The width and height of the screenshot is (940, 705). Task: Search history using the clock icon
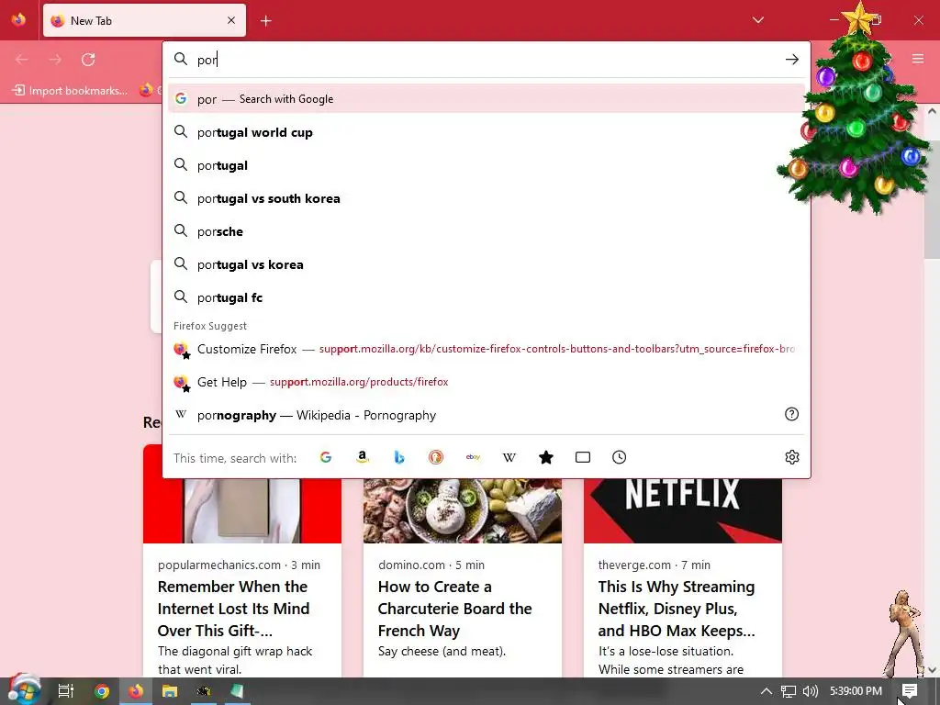coord(620,457)
